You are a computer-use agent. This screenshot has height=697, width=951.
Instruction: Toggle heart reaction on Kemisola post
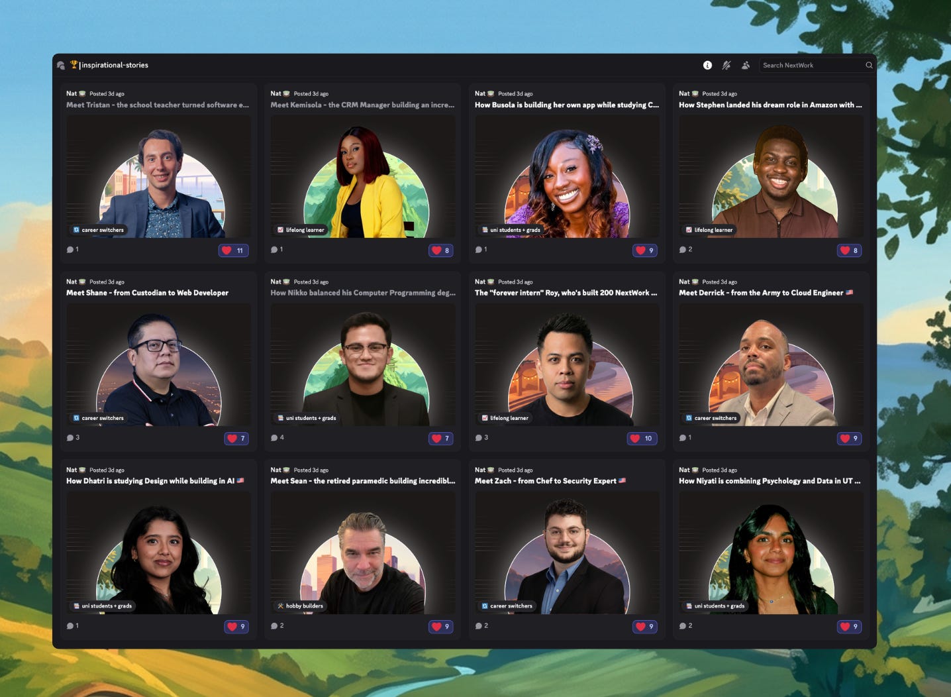[441, 250]
